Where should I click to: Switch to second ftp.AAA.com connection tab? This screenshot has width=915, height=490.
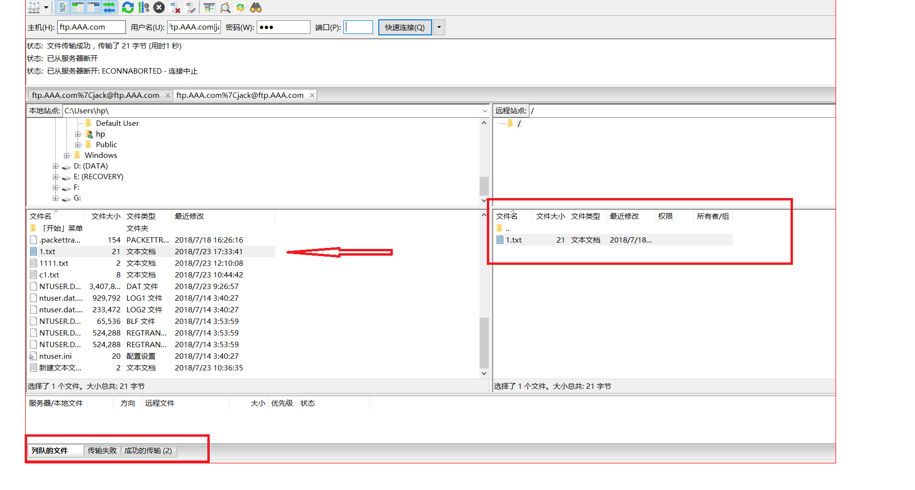click(240, 95)
